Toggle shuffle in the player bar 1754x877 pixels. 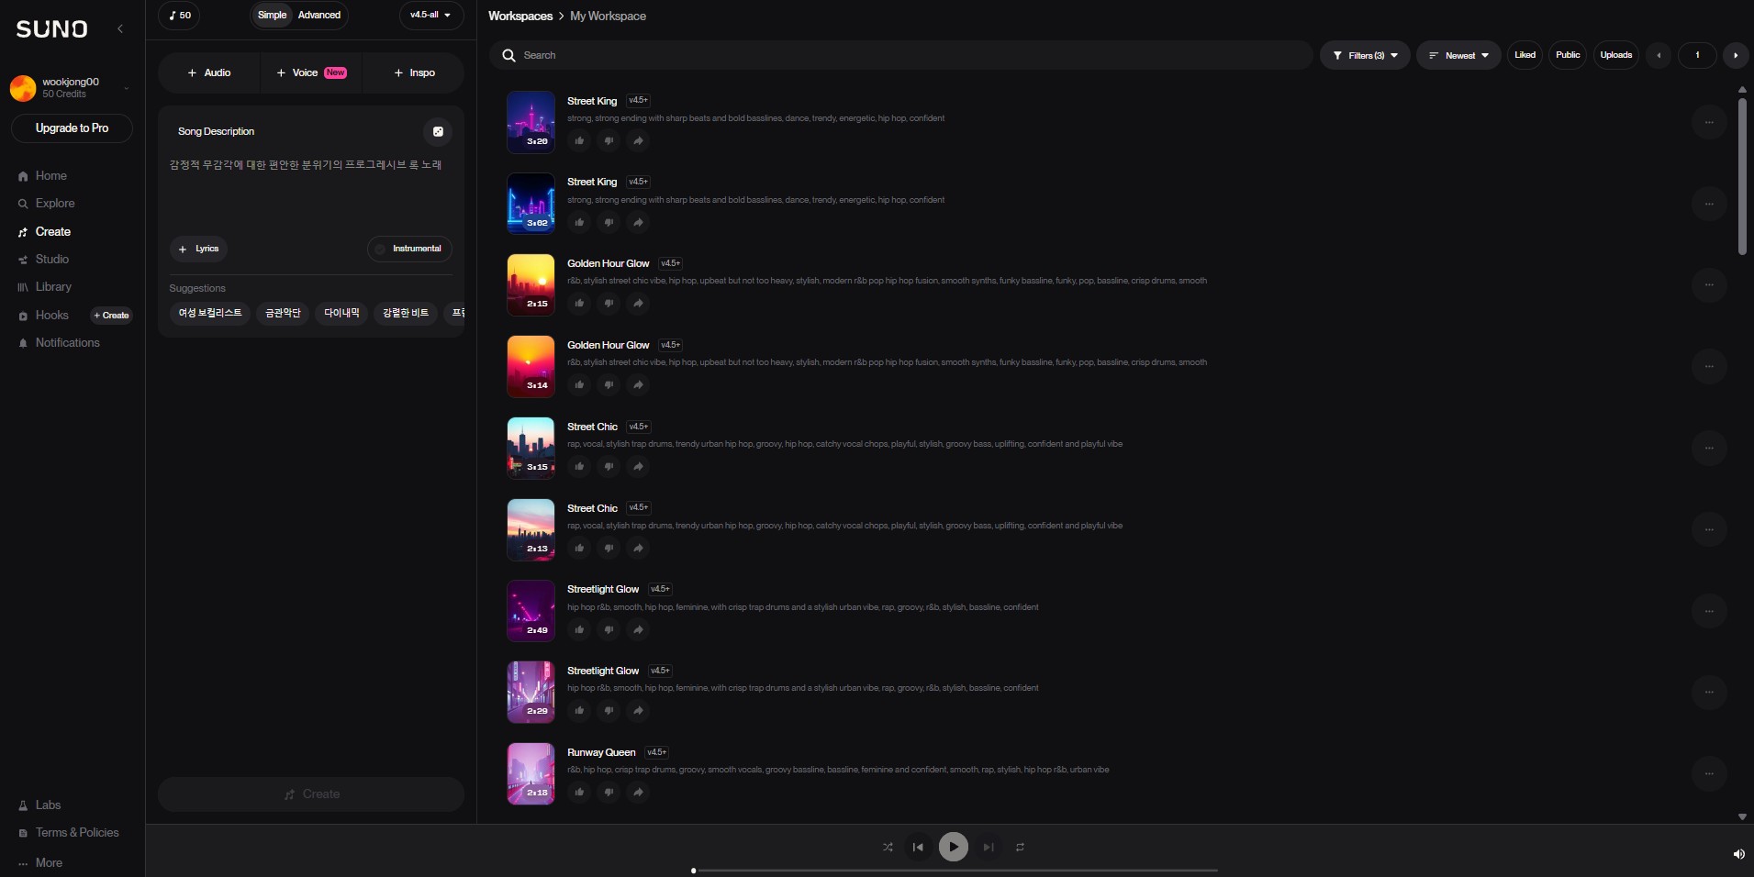[x=888, y=847]
